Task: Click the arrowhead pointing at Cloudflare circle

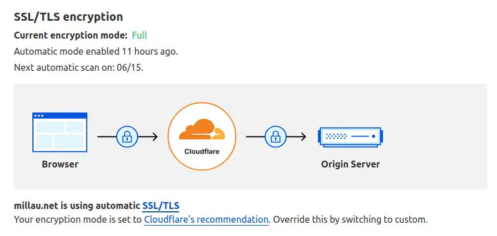Action: [154, 136]
